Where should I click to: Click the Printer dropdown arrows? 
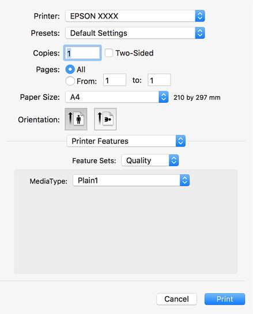pyautogui.click(x=200, y=16)
